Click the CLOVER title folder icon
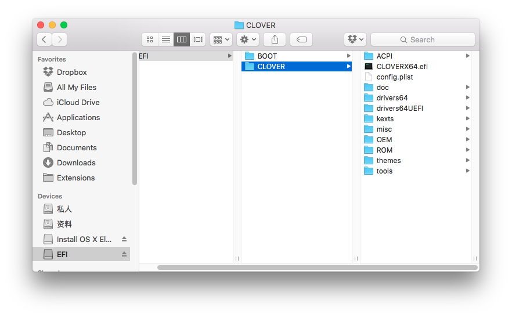The image size is (512, 318). click(239, 25)
